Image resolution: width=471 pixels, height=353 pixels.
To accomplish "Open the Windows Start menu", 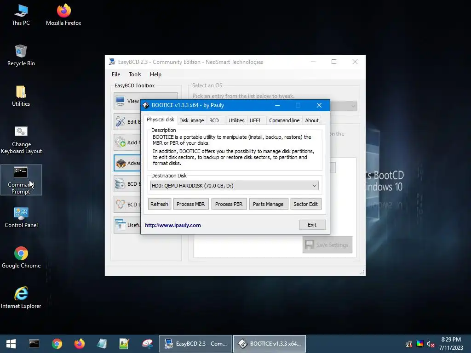I will [x=11, y=344].
